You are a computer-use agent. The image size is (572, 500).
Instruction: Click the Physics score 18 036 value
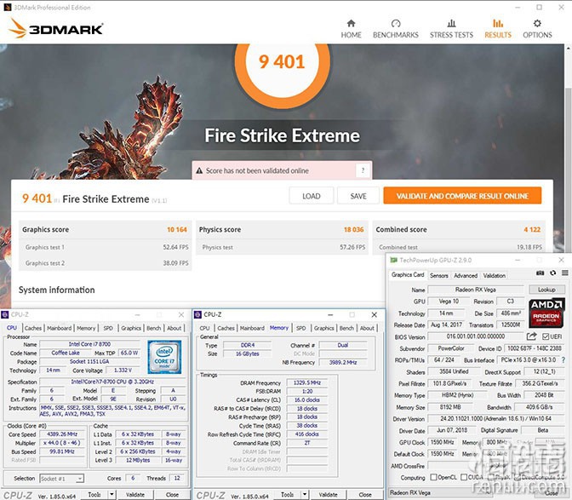pos(353,230)
